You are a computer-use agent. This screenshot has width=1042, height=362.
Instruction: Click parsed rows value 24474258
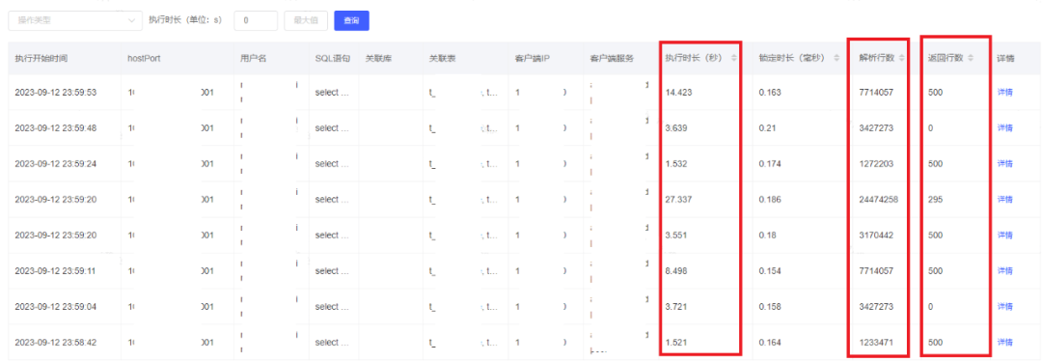[879, 200]
